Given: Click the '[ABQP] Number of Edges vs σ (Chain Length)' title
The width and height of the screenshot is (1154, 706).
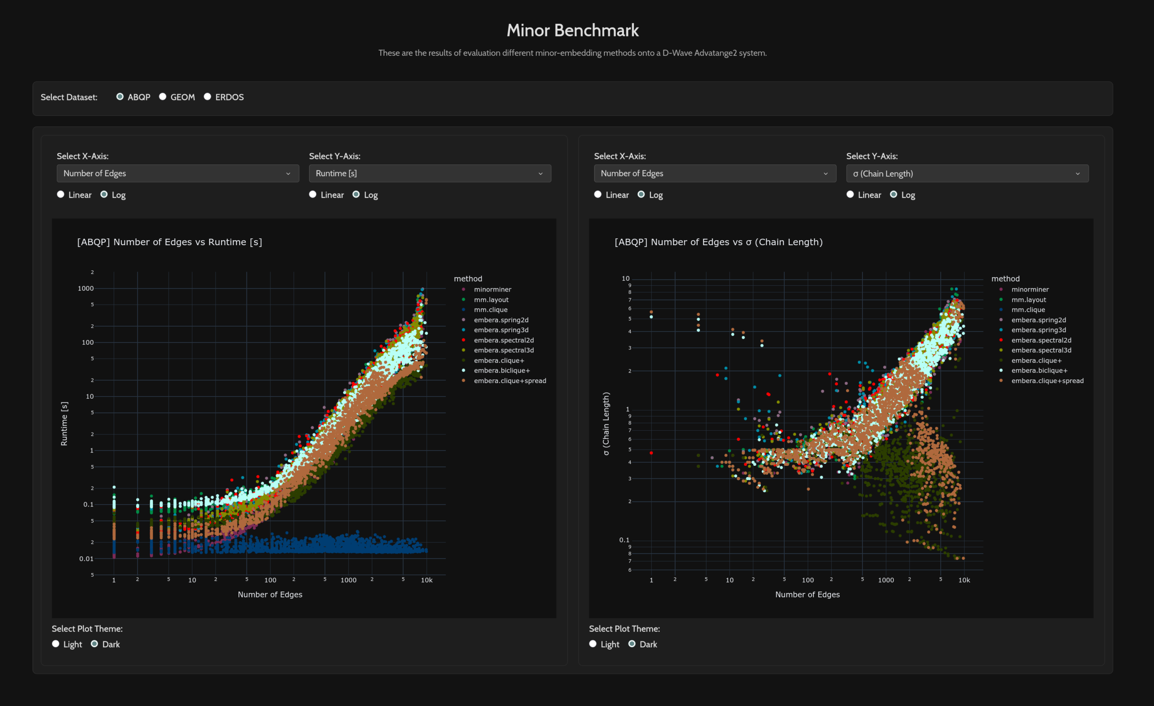Looking at the screenshot, I should (719, 242).
